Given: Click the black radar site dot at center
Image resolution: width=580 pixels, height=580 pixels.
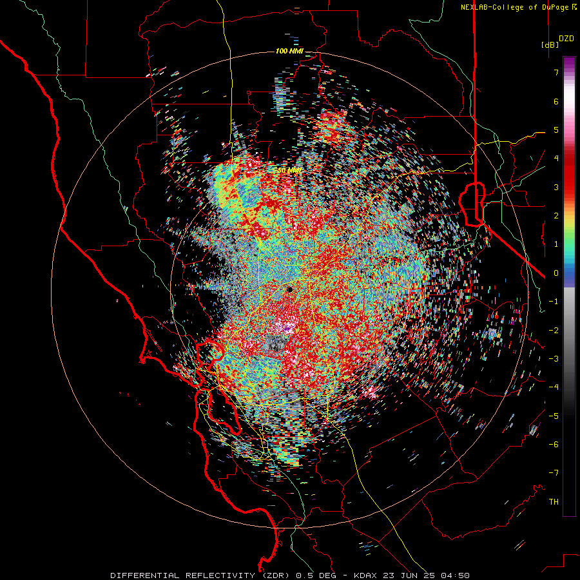Looking at the screenshot, I should tap(290, 289).
